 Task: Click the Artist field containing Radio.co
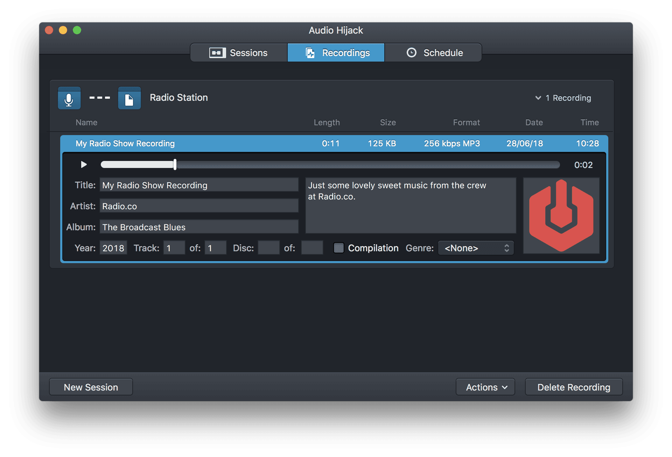pos(199,206)
